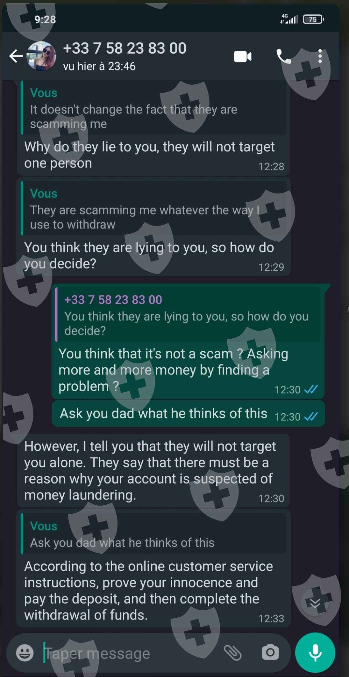Screen dimensions: 349x677
Task: Attach a file with the paperclip icon
Action: tap(232, 652)
